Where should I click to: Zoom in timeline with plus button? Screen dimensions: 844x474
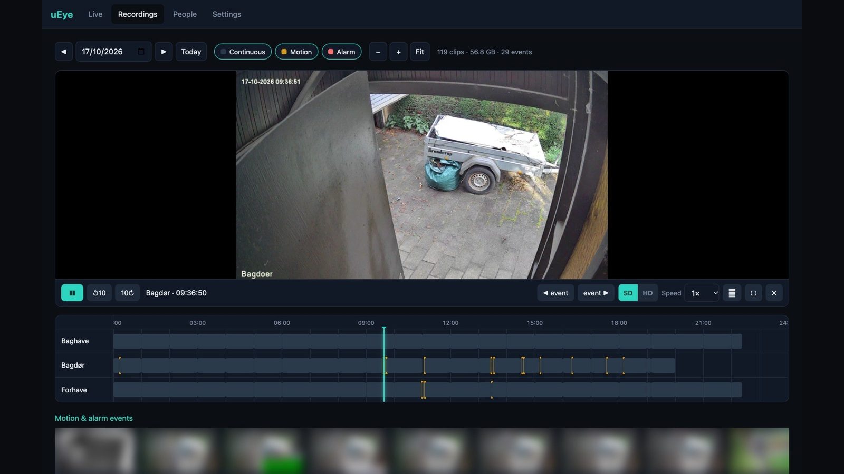[398, 52]
